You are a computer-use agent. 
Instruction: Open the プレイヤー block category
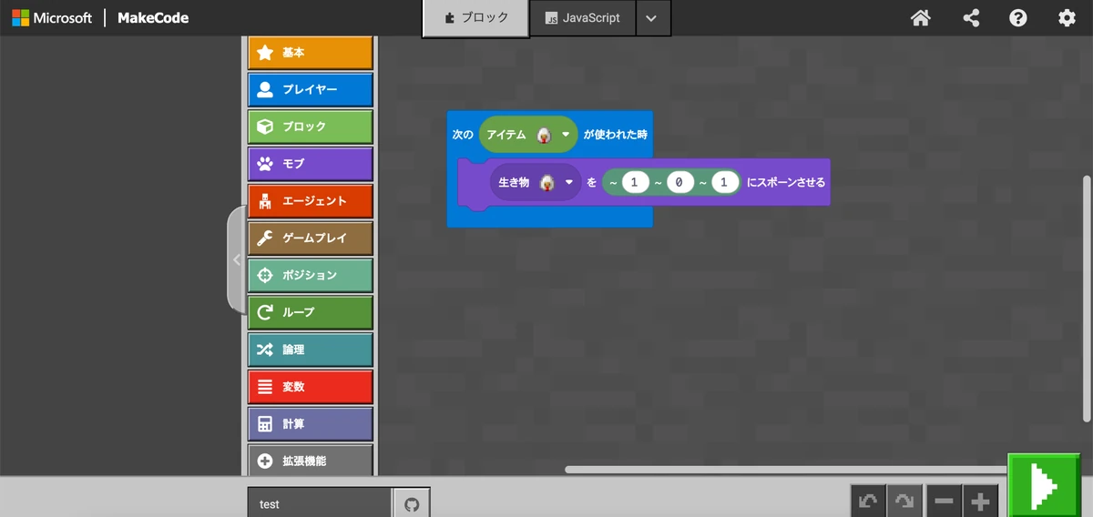pyautogui.click(x=310, y=89)
